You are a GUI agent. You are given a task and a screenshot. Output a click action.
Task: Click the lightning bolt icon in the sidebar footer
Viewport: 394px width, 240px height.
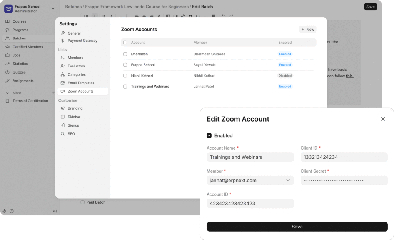coord(4,211)
